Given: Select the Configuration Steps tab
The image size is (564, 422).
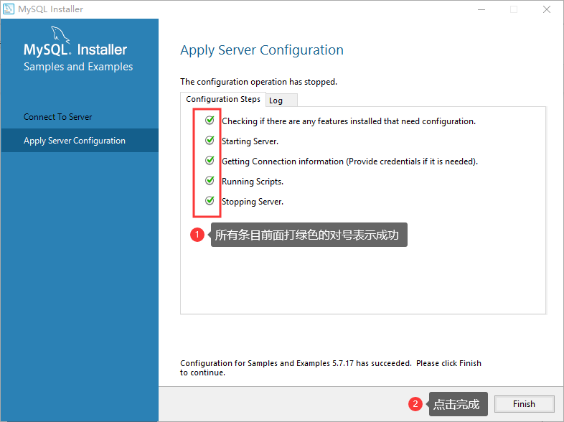Looking at the screenshot, I should pos(223,99).
